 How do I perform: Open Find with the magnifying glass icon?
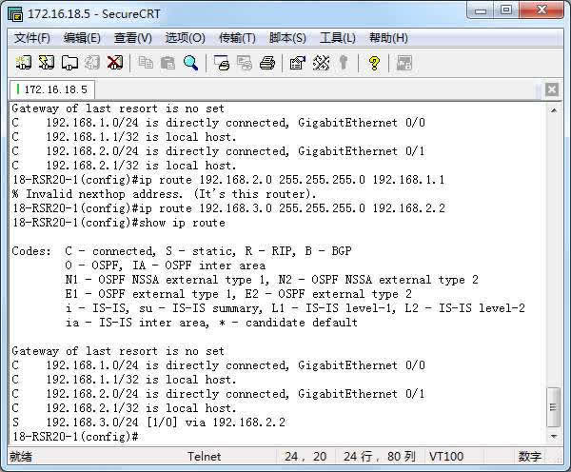(x=190, y=63)
